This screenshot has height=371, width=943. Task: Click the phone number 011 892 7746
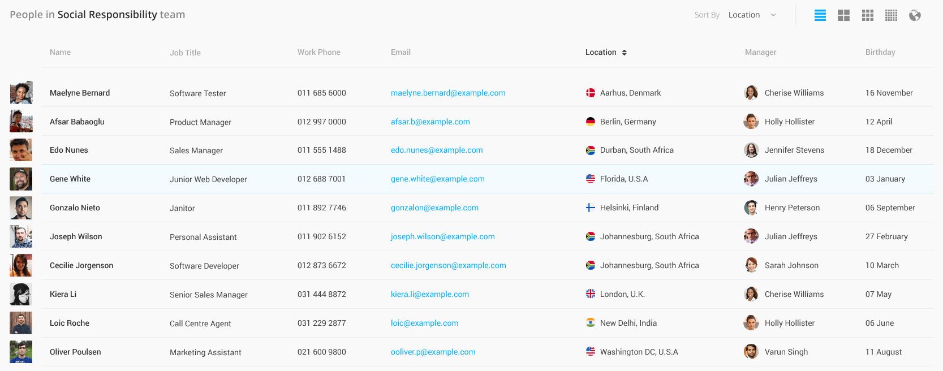pos(322,208)
